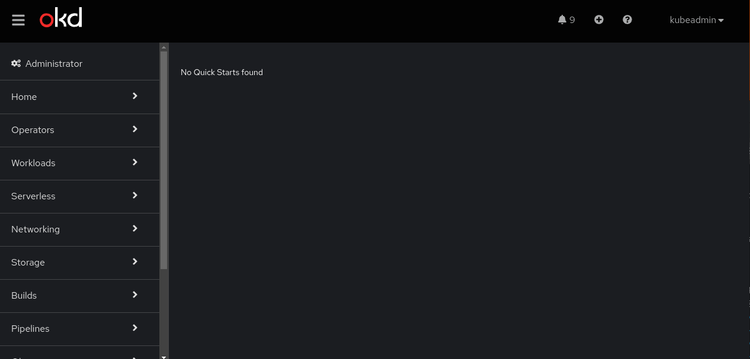Open the Networking navigation section

(79, 229)
